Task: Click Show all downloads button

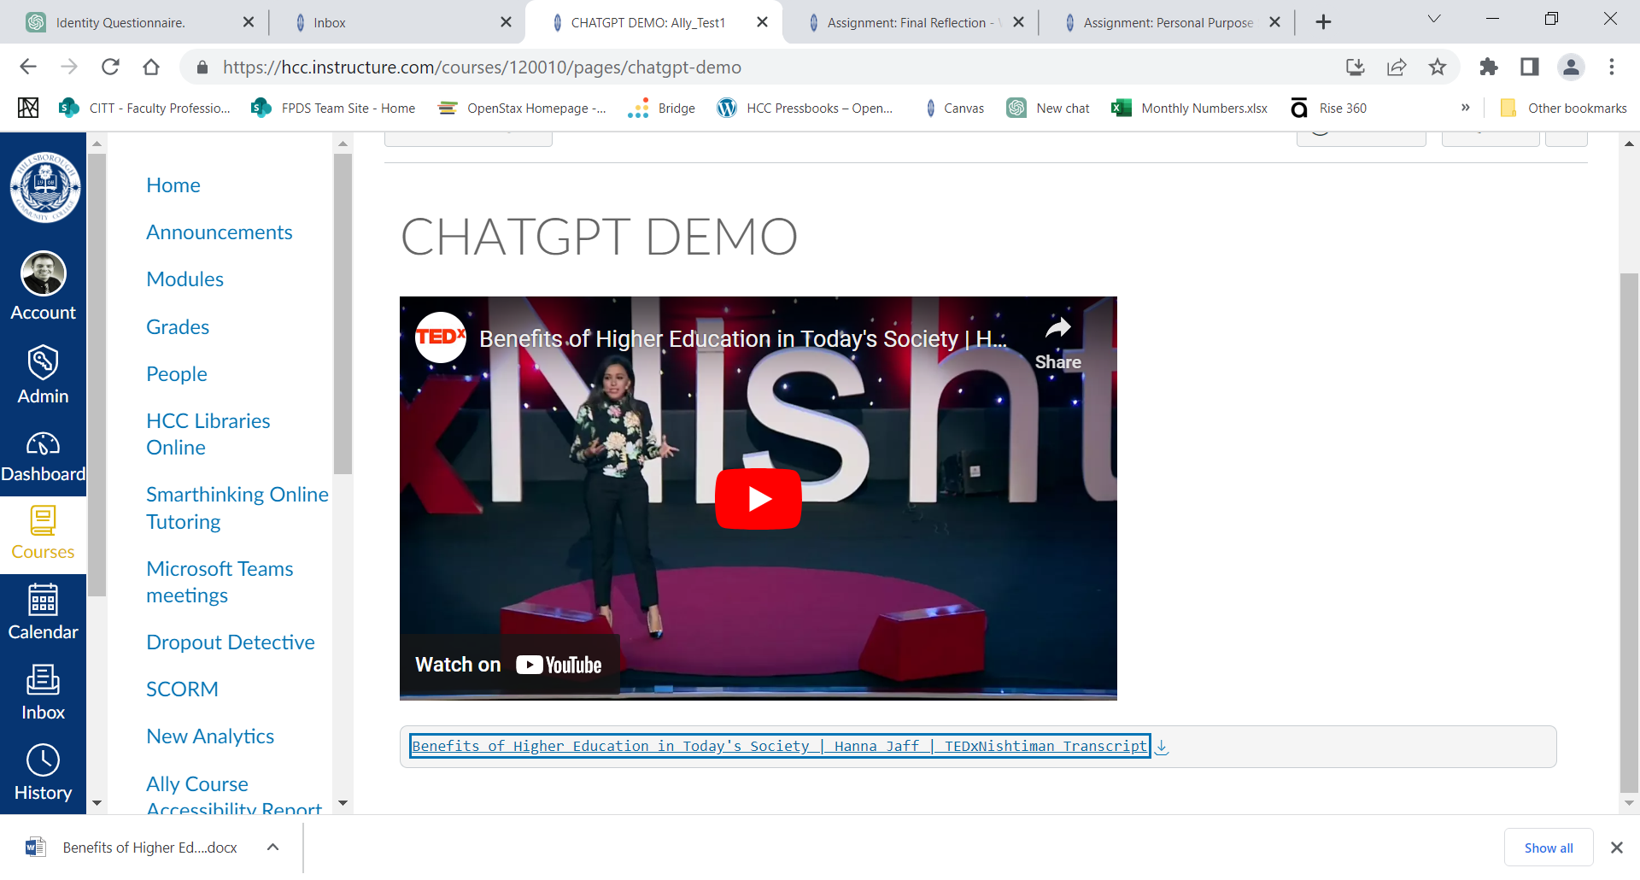Action: (1548, 848)
